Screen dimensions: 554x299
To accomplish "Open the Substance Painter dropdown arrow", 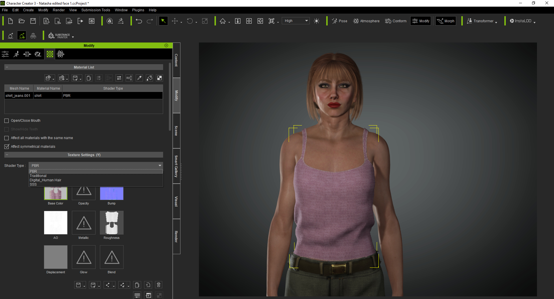I will (73, 37).
